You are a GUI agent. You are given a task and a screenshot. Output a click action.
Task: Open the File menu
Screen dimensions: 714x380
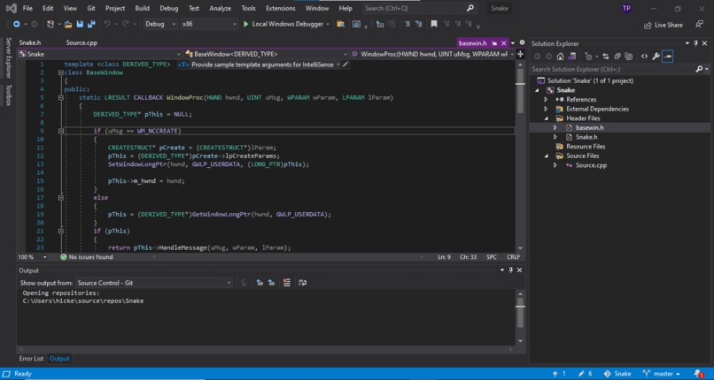[27, 8]
